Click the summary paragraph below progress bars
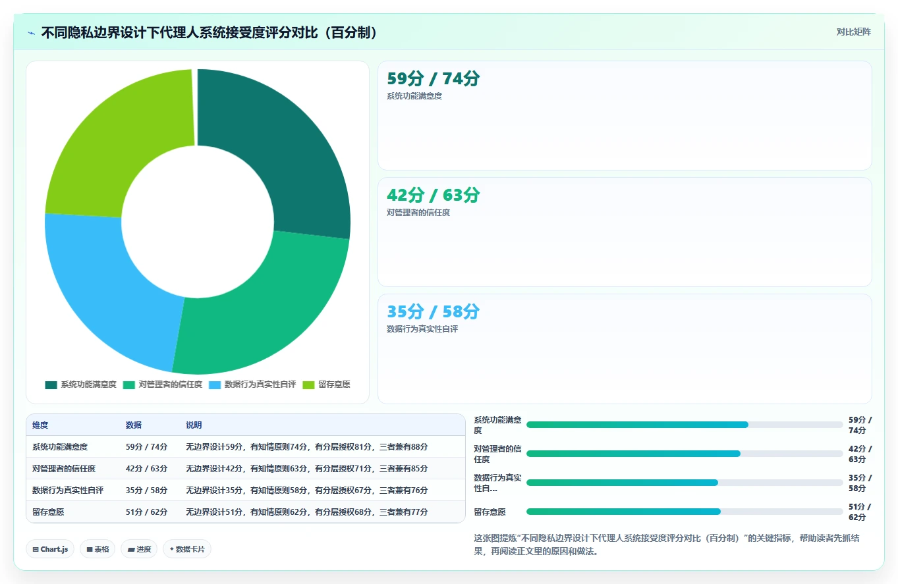This screenshot has height=584, width=898. [x=667, y=544]
